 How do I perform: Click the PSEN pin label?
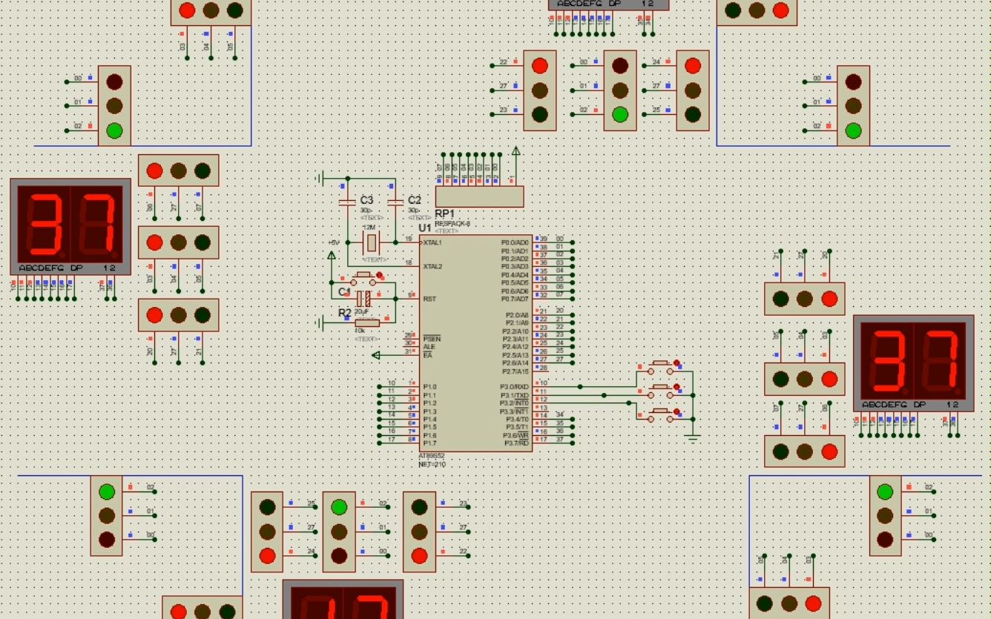coord(432,339)
